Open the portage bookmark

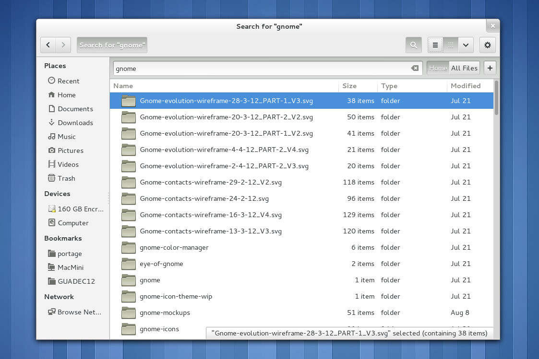pyautogui.click(x=65, y=253)
